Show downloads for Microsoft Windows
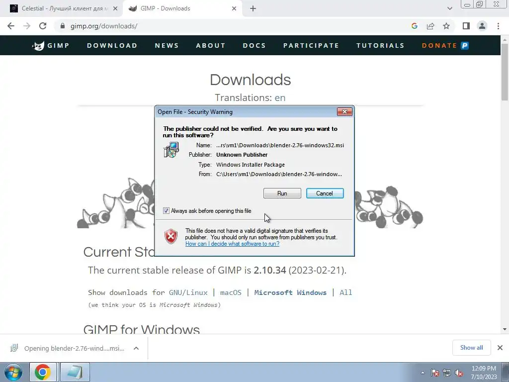Image resolution: width=509 pixels, height=382 pixels. point(290,292)
